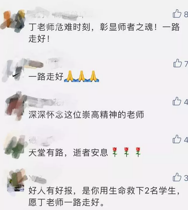
Task: View the reddish avatar beside 深深怀念 comment
Action: 15,106
